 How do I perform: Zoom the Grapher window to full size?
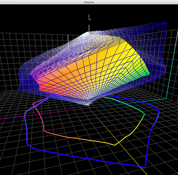11,2
